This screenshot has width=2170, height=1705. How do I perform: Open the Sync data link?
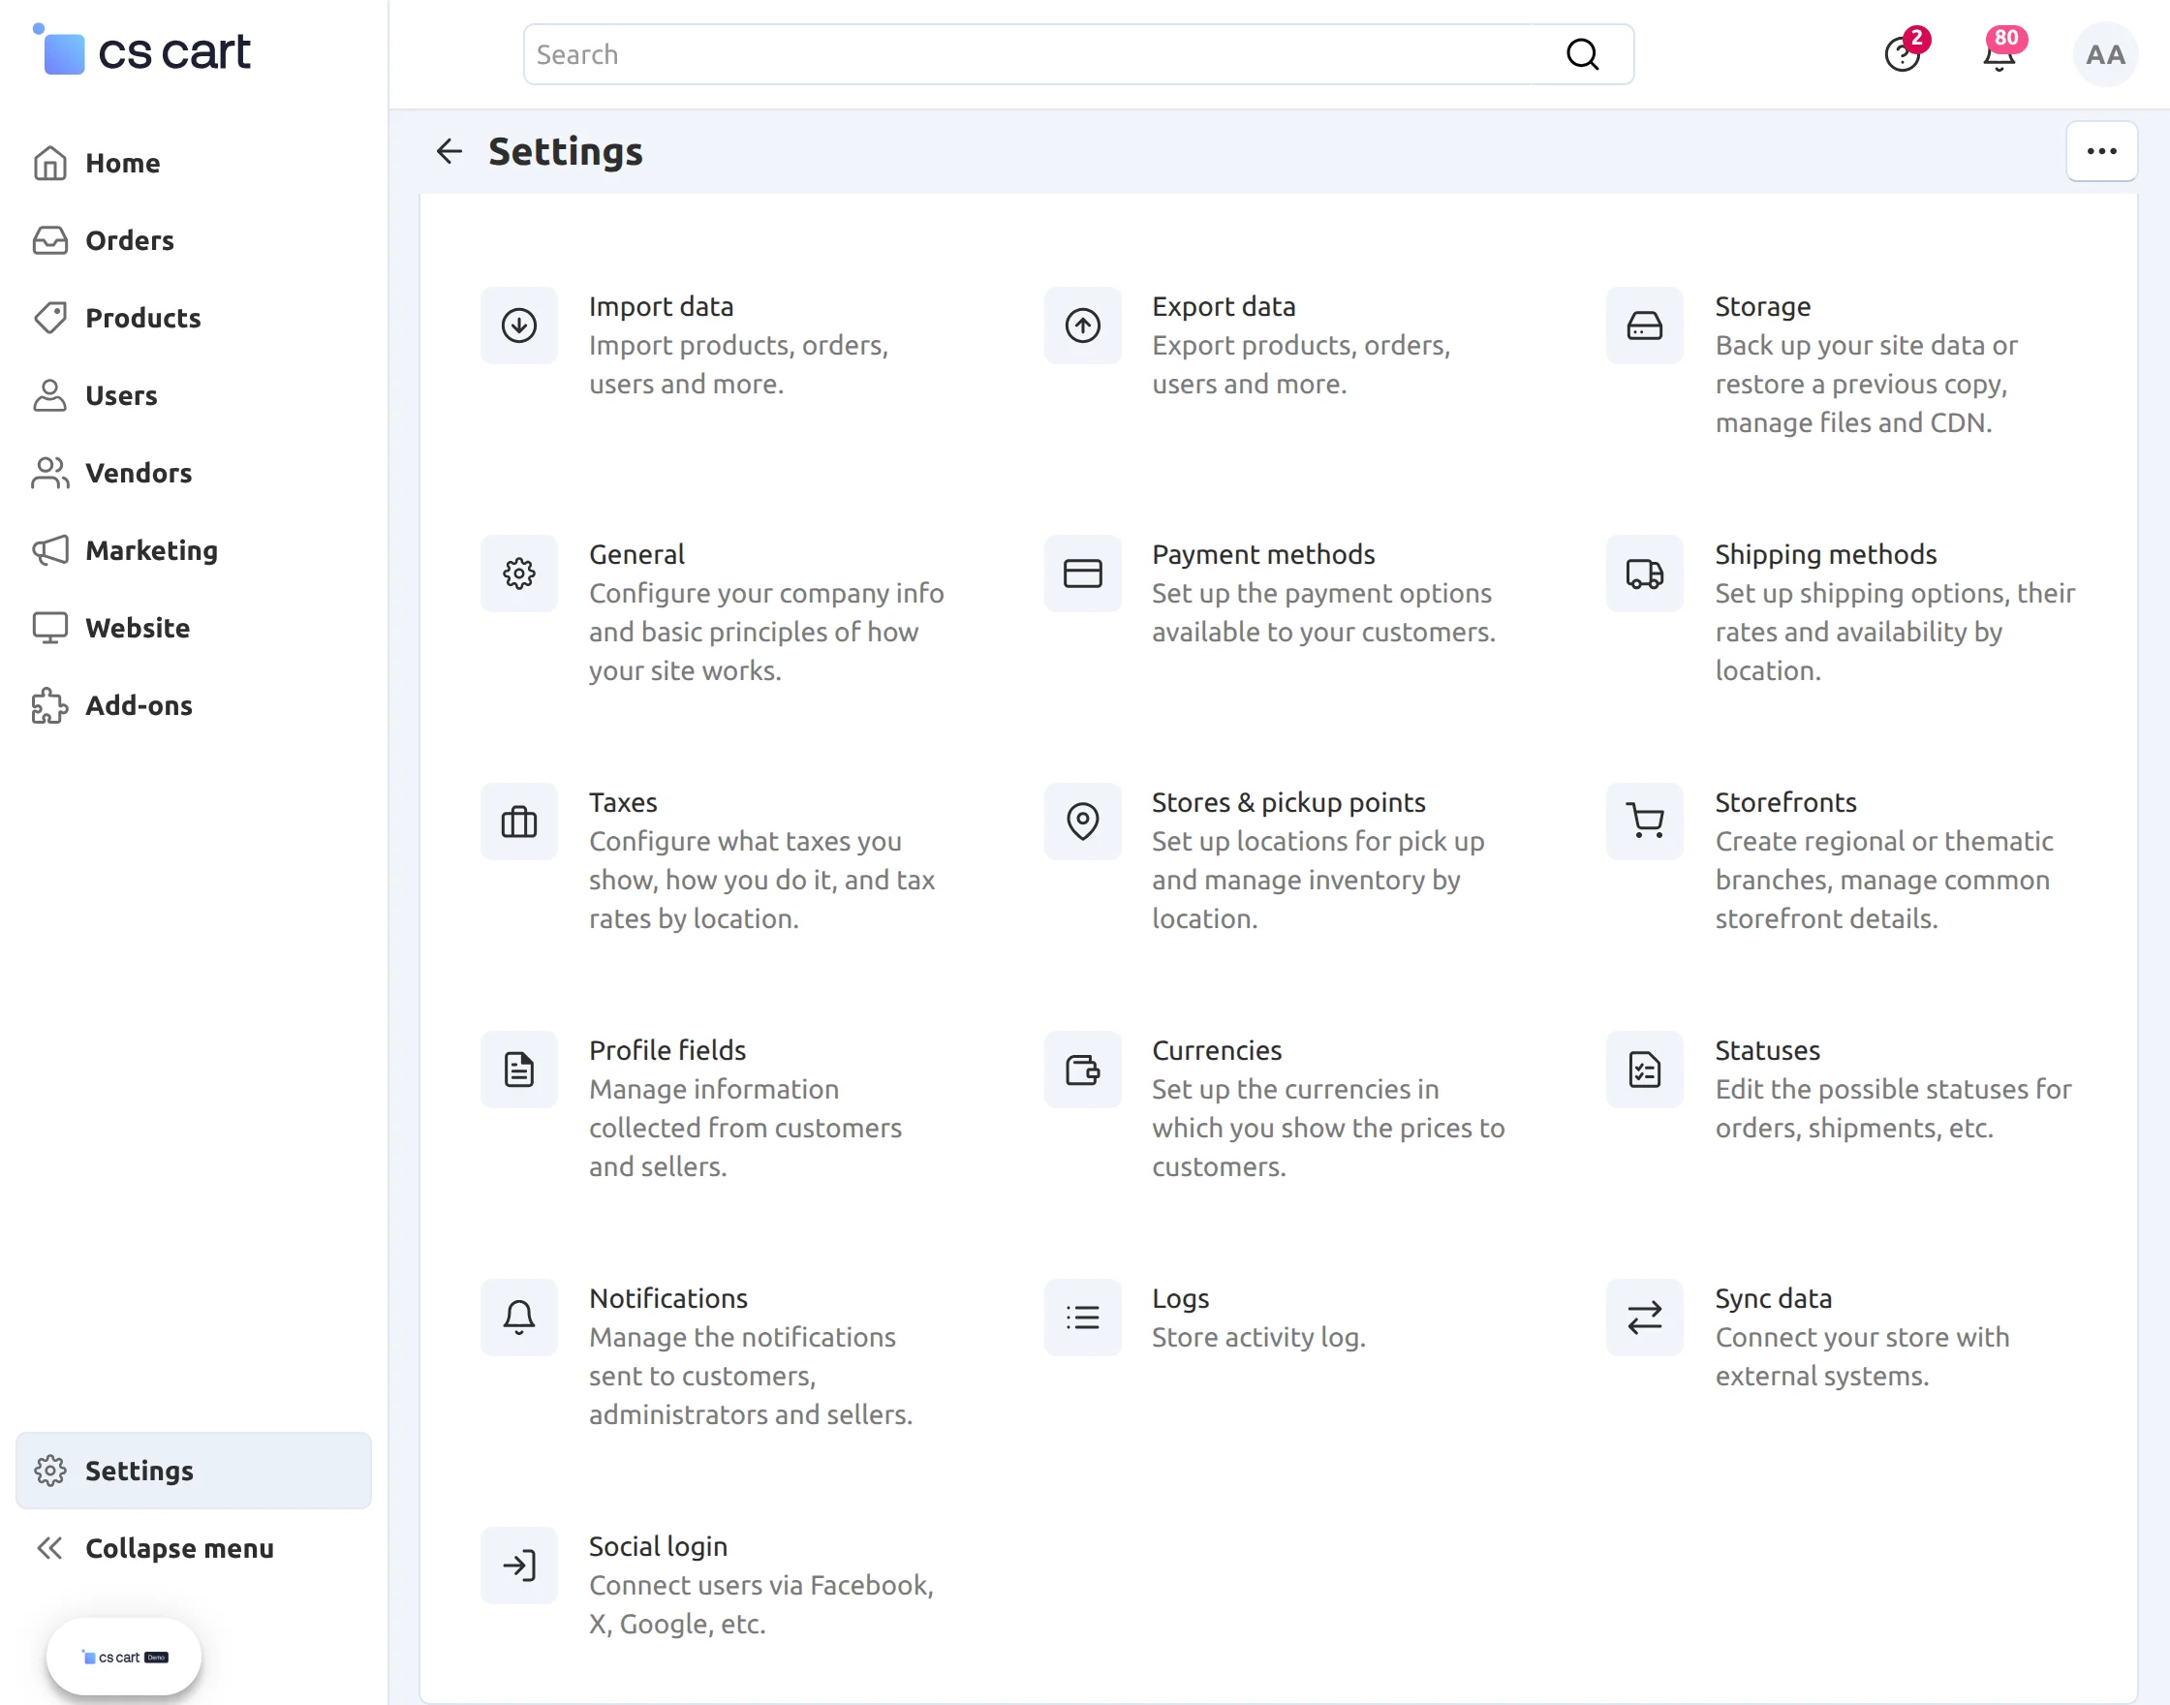pos(1774,1299)
